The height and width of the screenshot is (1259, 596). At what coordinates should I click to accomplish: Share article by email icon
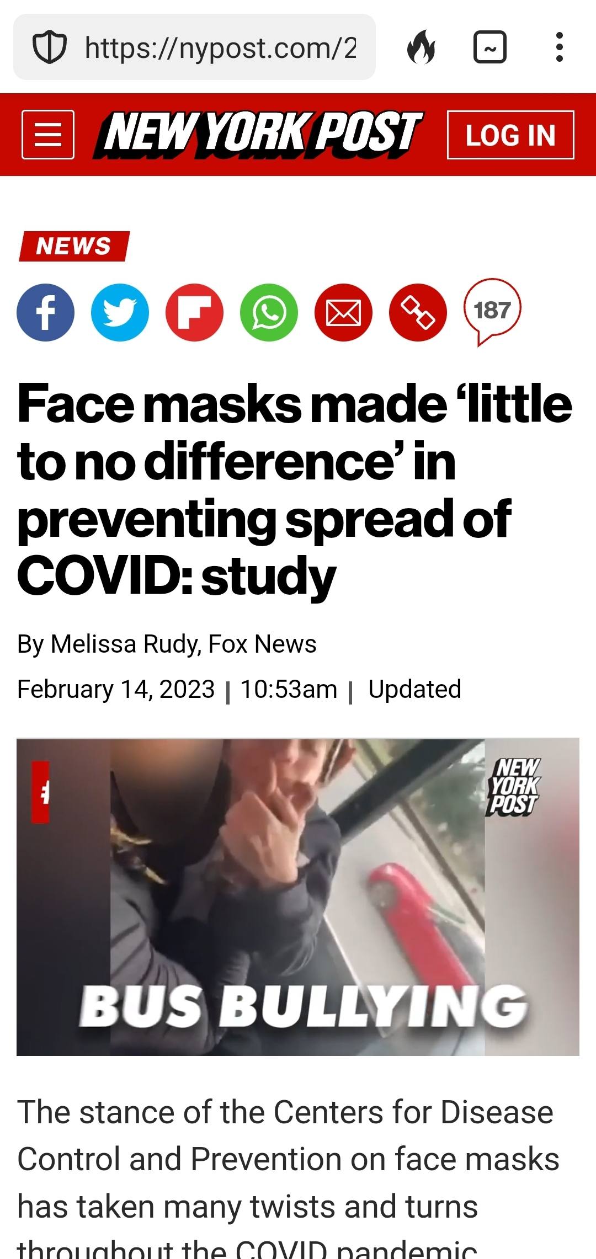(343, 312)
